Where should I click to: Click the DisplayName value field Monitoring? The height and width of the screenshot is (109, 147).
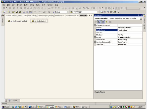click(130, 30)
